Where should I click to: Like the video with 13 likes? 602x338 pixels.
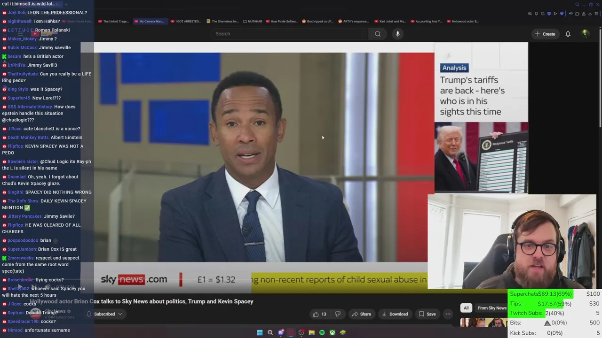click(x=320, y=314)
